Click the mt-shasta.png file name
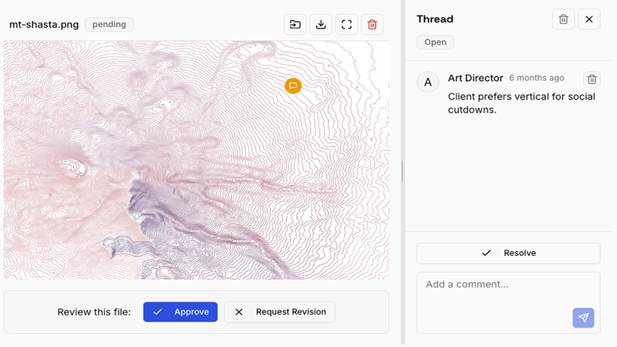Screen dimensions: 617x347 tap(44, 25)
